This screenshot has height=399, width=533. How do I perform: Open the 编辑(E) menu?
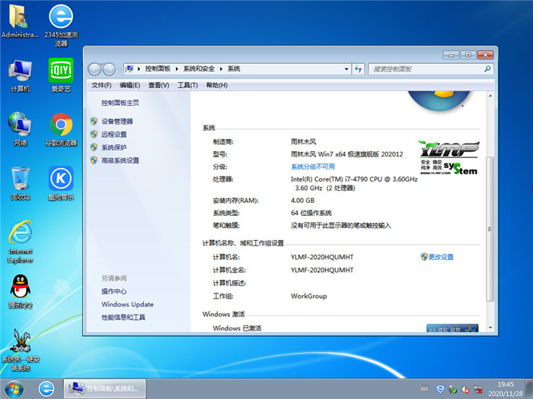(130, 85)
